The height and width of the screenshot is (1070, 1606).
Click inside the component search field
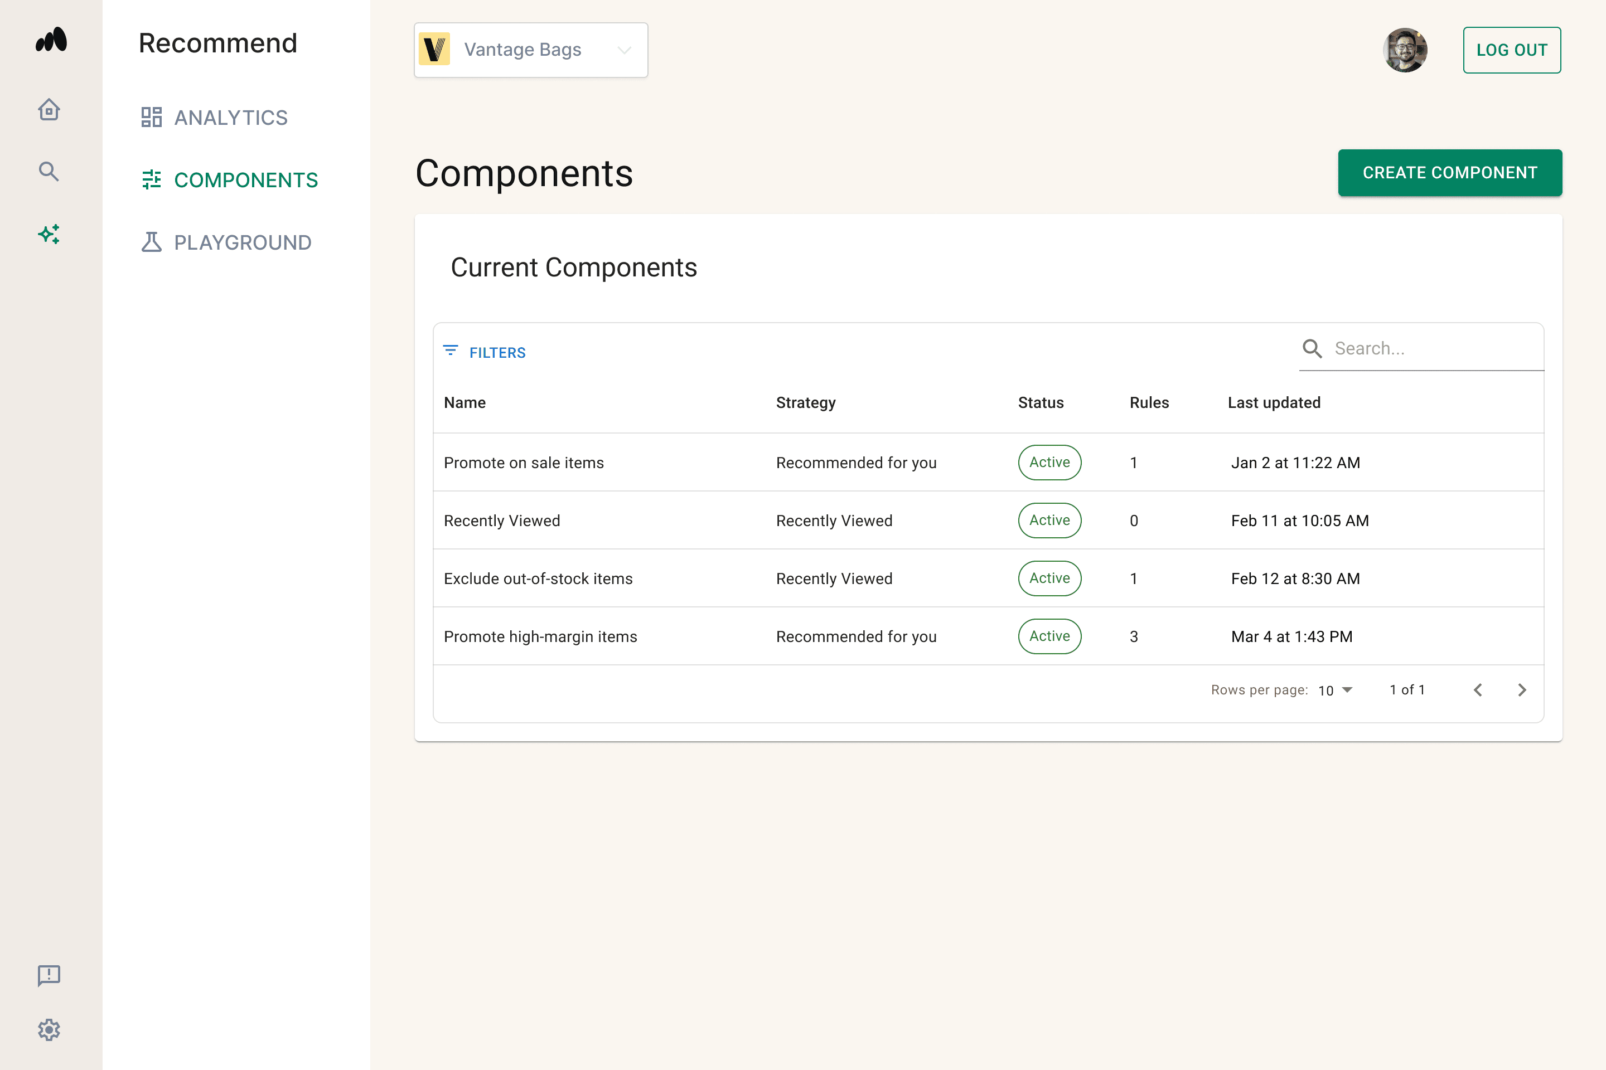1420,349
